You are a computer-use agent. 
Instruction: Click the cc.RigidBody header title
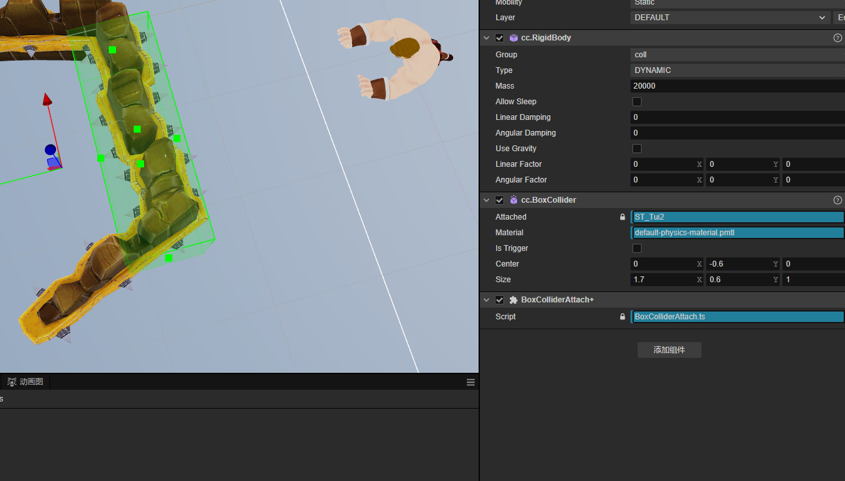click(546, 38)
